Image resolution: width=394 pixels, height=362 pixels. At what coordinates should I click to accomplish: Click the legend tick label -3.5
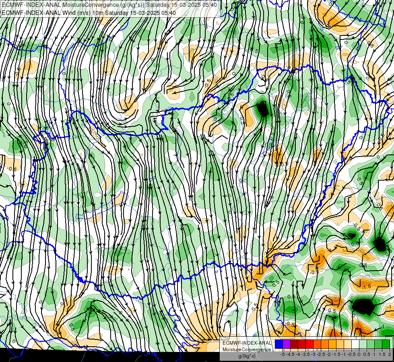(x=305, y=354)
